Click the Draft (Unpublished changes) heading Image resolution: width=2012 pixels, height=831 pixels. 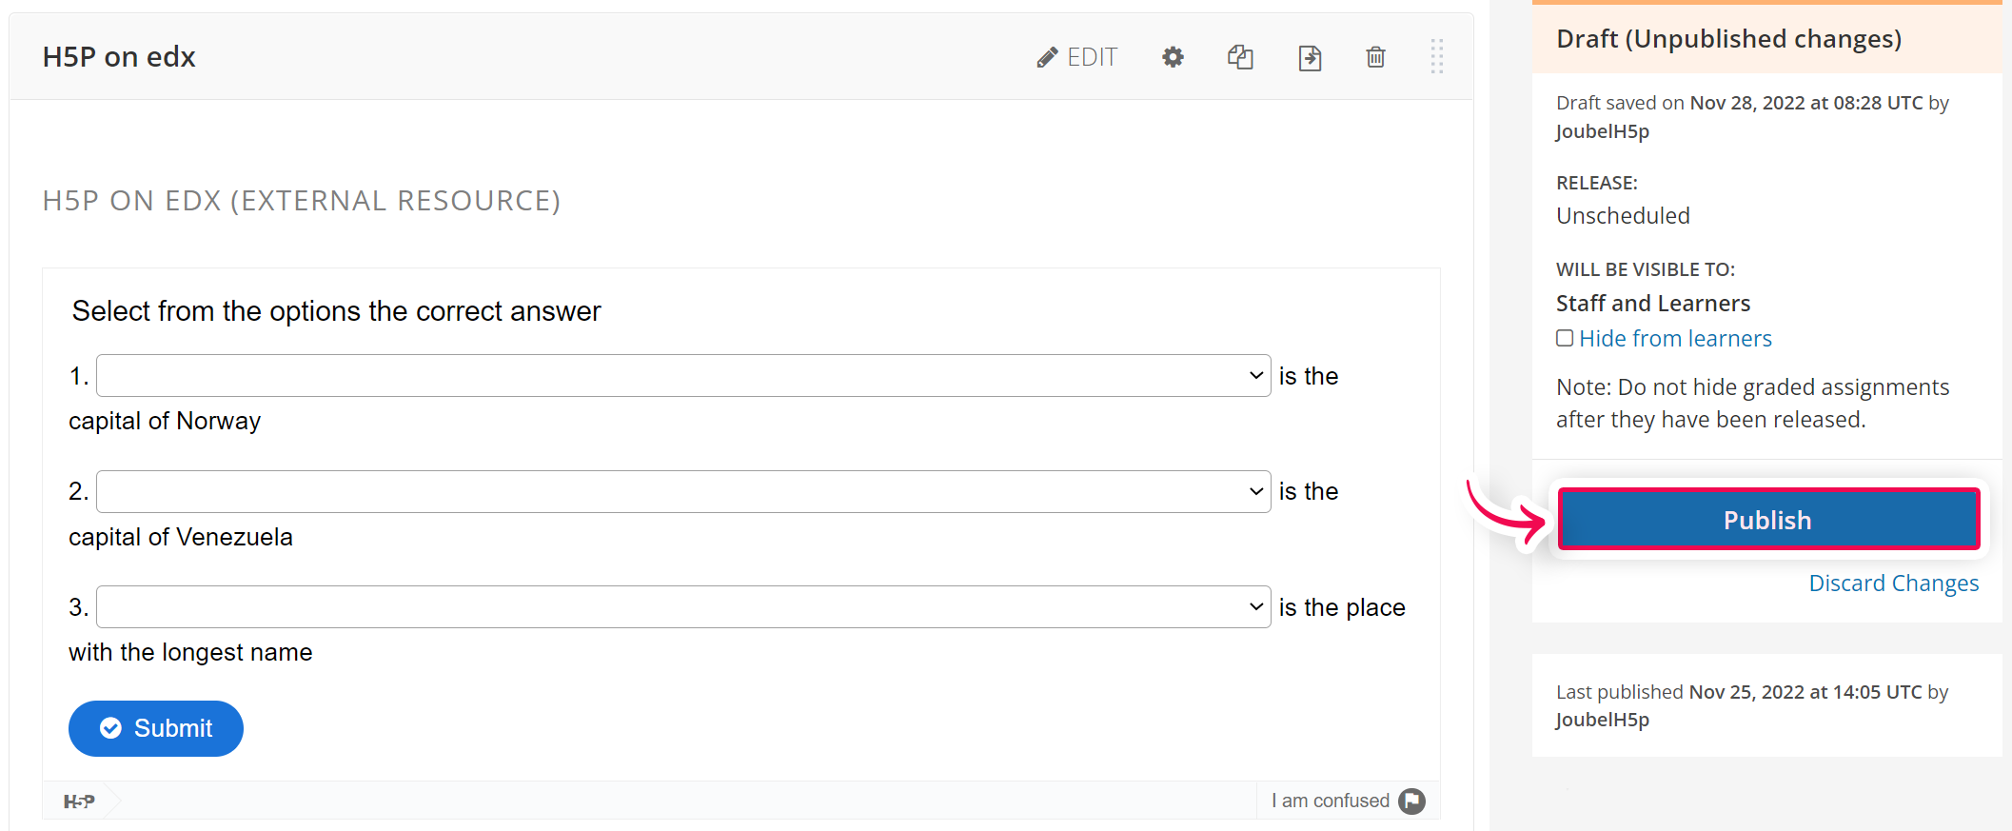(x=1728, y=39)
